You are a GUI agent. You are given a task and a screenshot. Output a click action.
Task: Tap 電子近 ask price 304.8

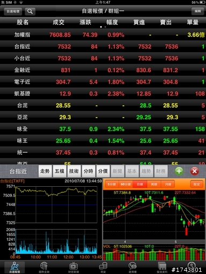pyautogui.click(x=171, y=82)
